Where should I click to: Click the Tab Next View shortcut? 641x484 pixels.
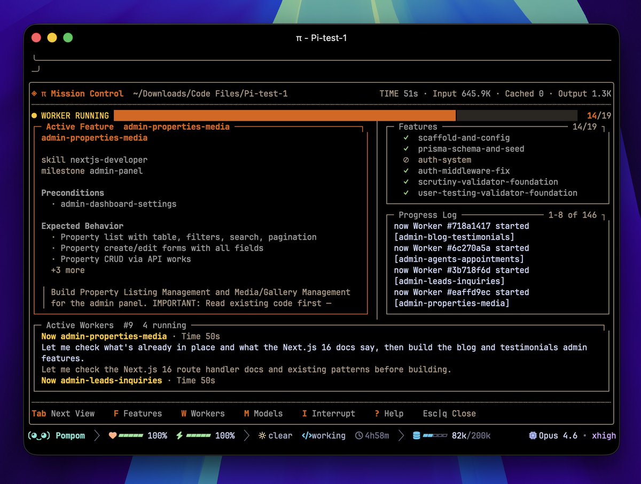coord(63,414)
